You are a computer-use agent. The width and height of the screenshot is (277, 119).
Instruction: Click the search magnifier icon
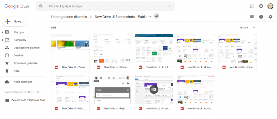pos(41,6)
